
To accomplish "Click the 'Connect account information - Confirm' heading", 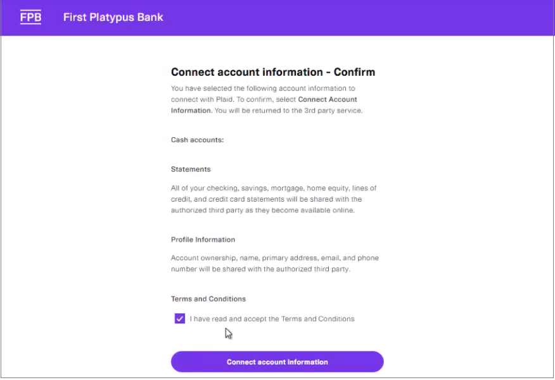I will coord(272,72).
